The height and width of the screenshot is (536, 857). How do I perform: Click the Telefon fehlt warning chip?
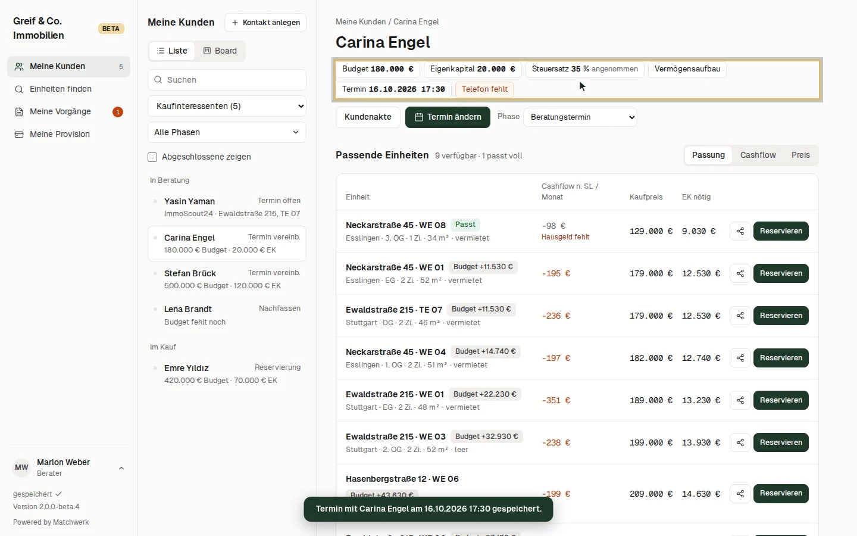point(484,89)
